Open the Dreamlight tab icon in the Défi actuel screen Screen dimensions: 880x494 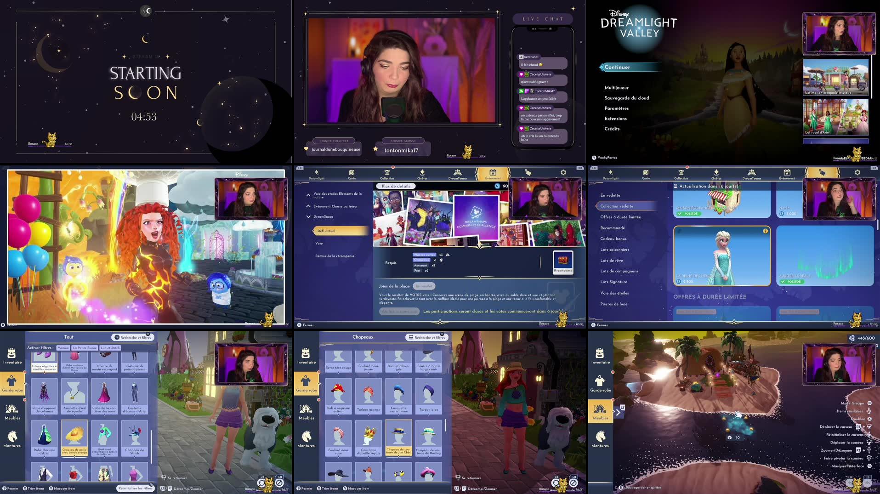click(316, 174)
